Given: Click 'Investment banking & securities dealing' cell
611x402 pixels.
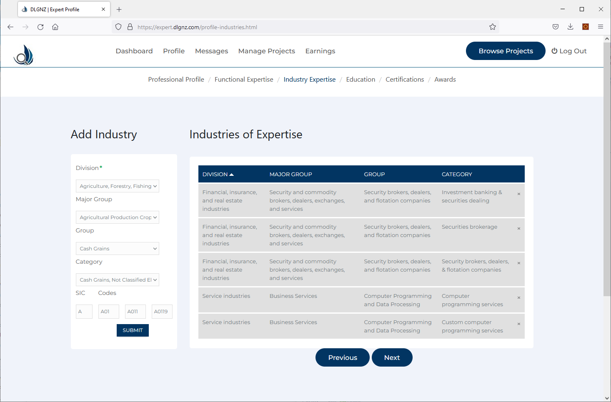Looking at the screenshot, I should pos(472,197).
